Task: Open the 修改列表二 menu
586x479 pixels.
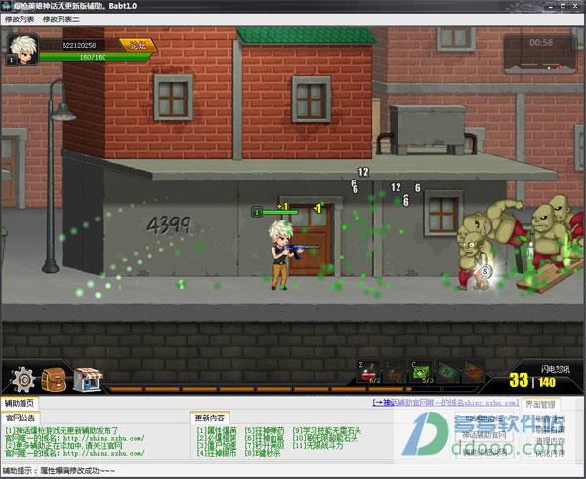Action: [62, 20]
